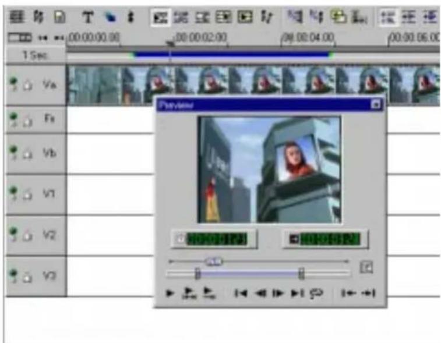Set mark-in using Preview arrow-from-bar icon
Screen dimensions: 441x343
click(x=349, y=294)
